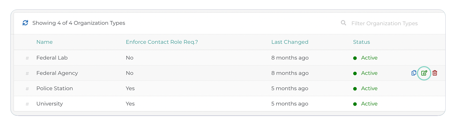Click the Active status of Police Station
The width and height of the screenshot is (456, 126).
coord(369,88)
